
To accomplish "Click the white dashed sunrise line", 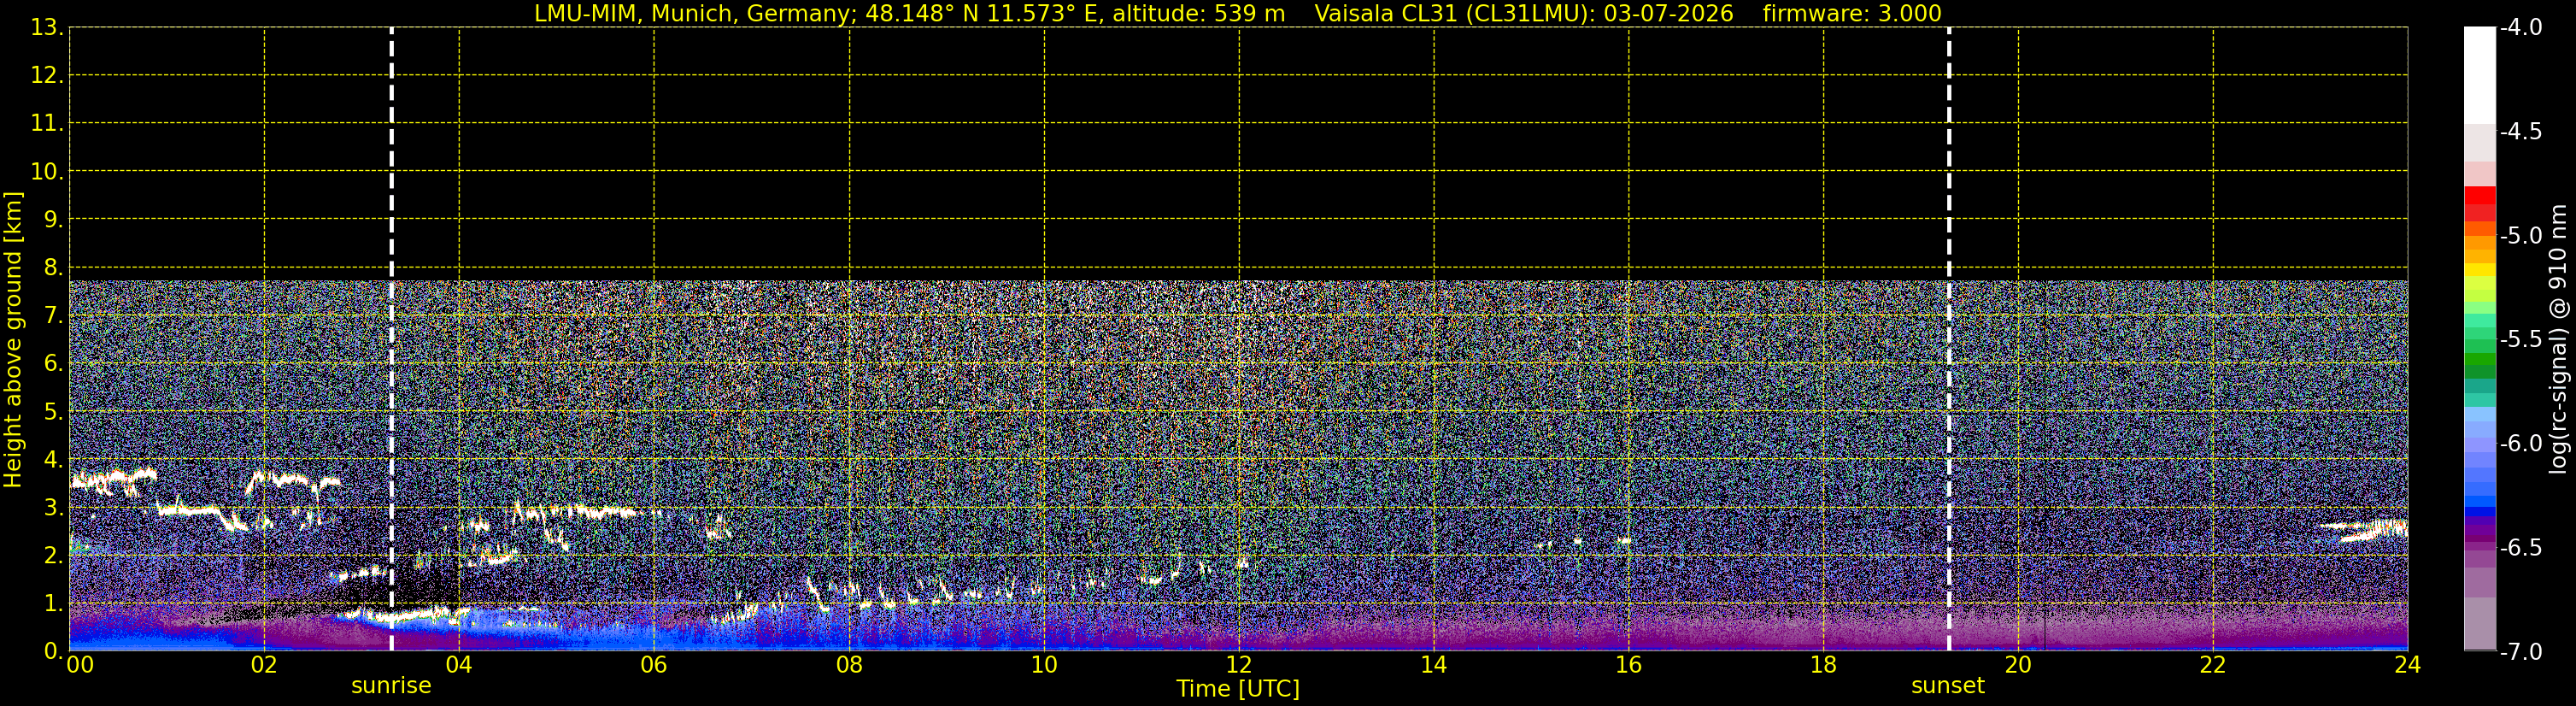I will 391,339.
